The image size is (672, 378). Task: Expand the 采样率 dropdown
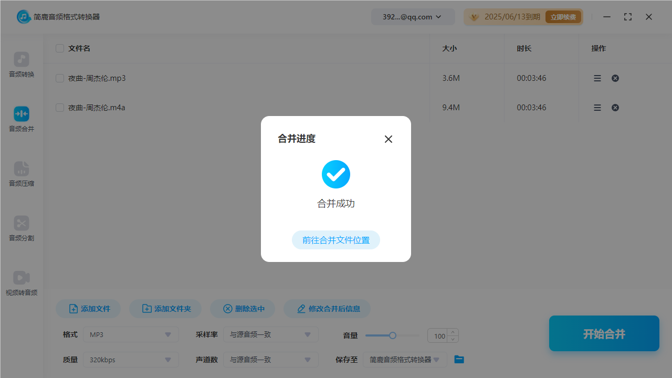tap(270, 334)
